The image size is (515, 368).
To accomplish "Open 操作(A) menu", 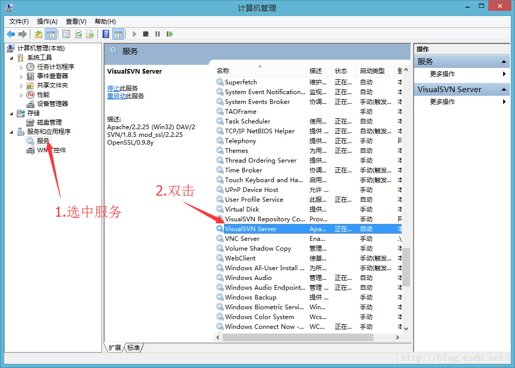I will pos(47,22).
